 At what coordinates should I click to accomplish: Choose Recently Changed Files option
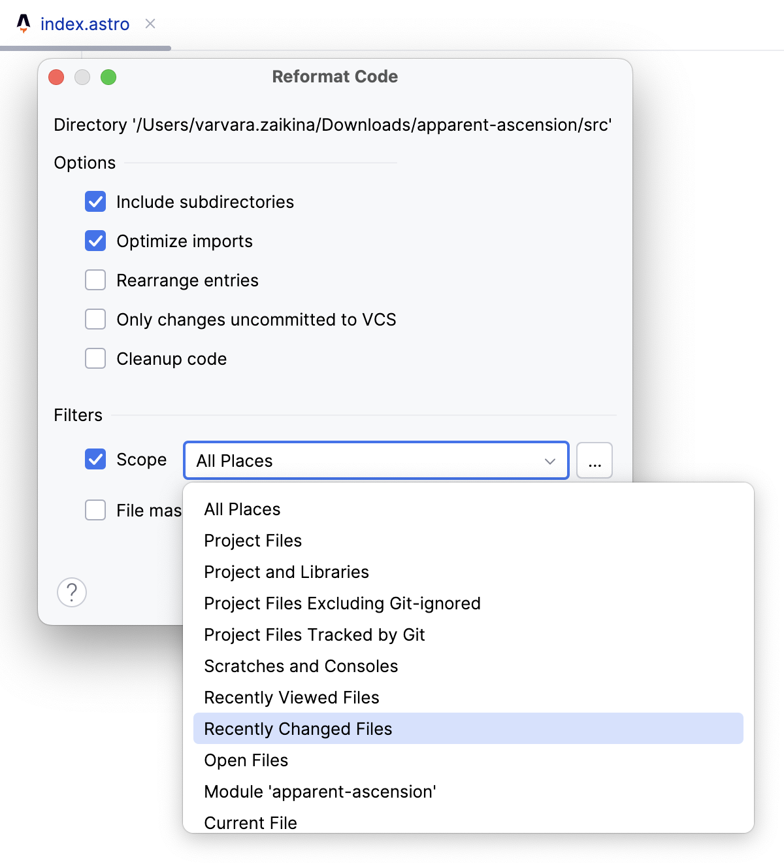pyautogui.click(x=297, y=728)
